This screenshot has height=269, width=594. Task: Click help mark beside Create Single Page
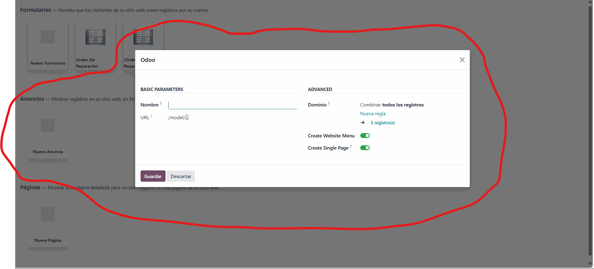351,147
